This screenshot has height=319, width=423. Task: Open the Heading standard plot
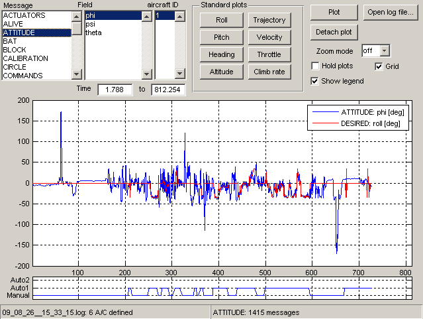(222, 54)
